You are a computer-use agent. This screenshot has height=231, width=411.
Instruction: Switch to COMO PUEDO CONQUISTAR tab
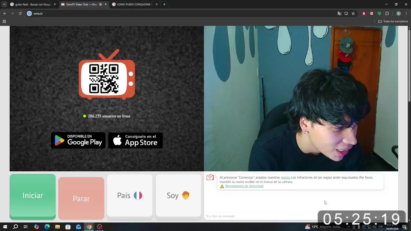click(x=135, y=4)
